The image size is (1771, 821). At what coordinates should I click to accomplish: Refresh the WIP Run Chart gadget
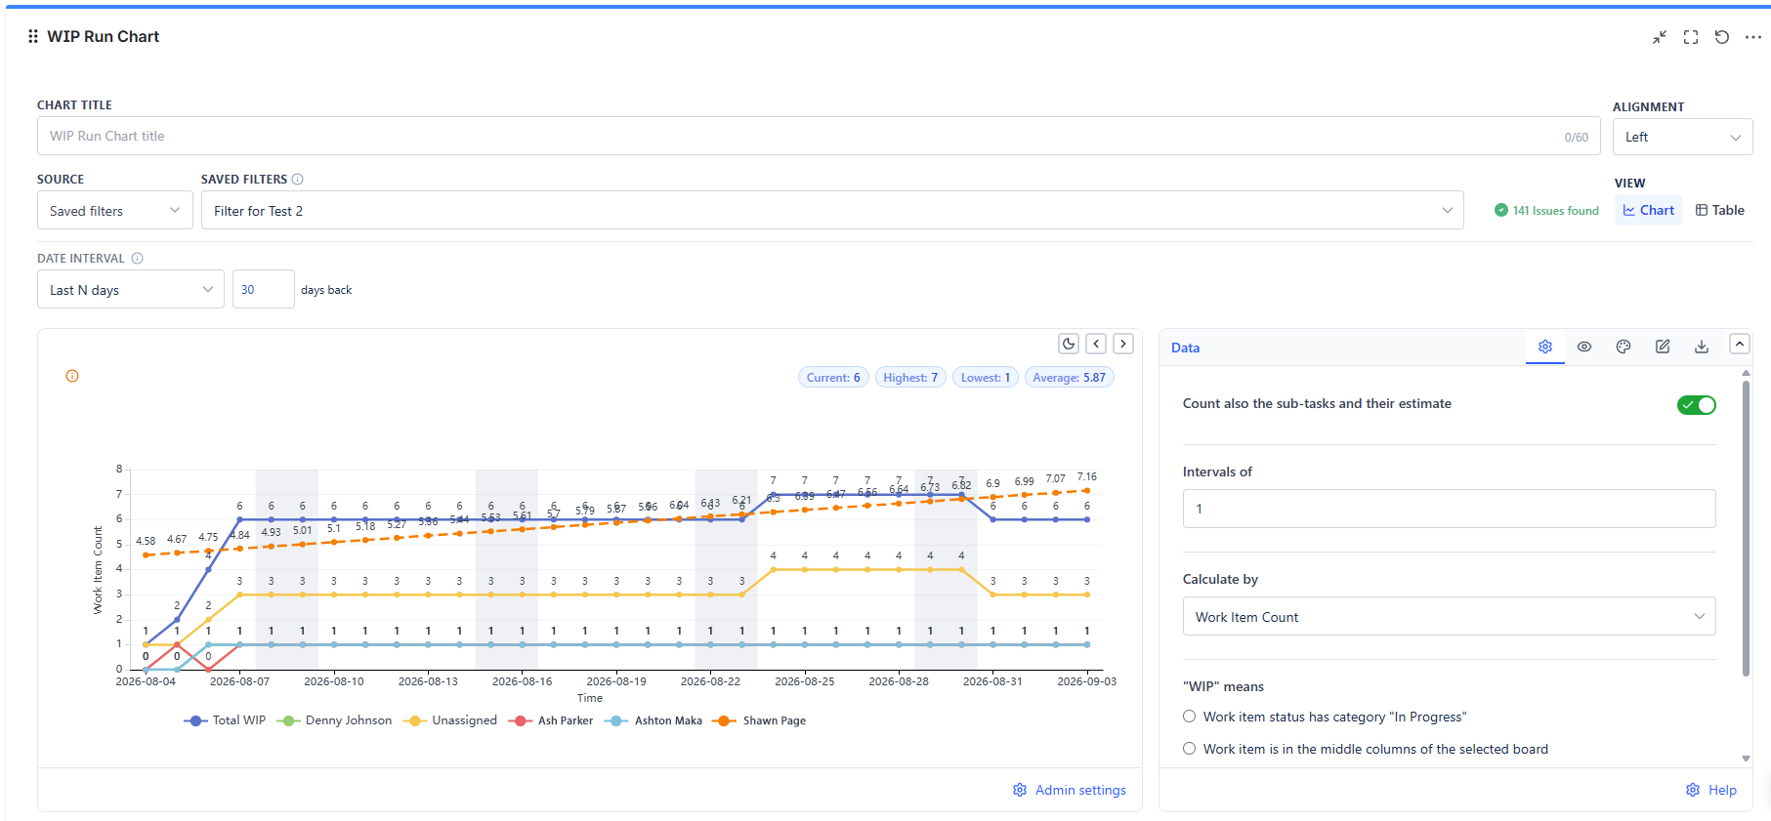pyautogui.click(x=1722, y=37)
